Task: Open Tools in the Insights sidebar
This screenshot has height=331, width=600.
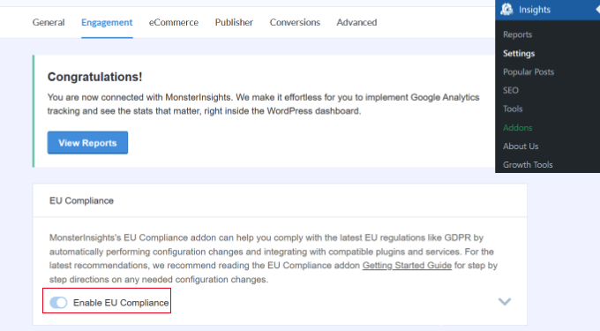Action: click(x=513, y=109)
